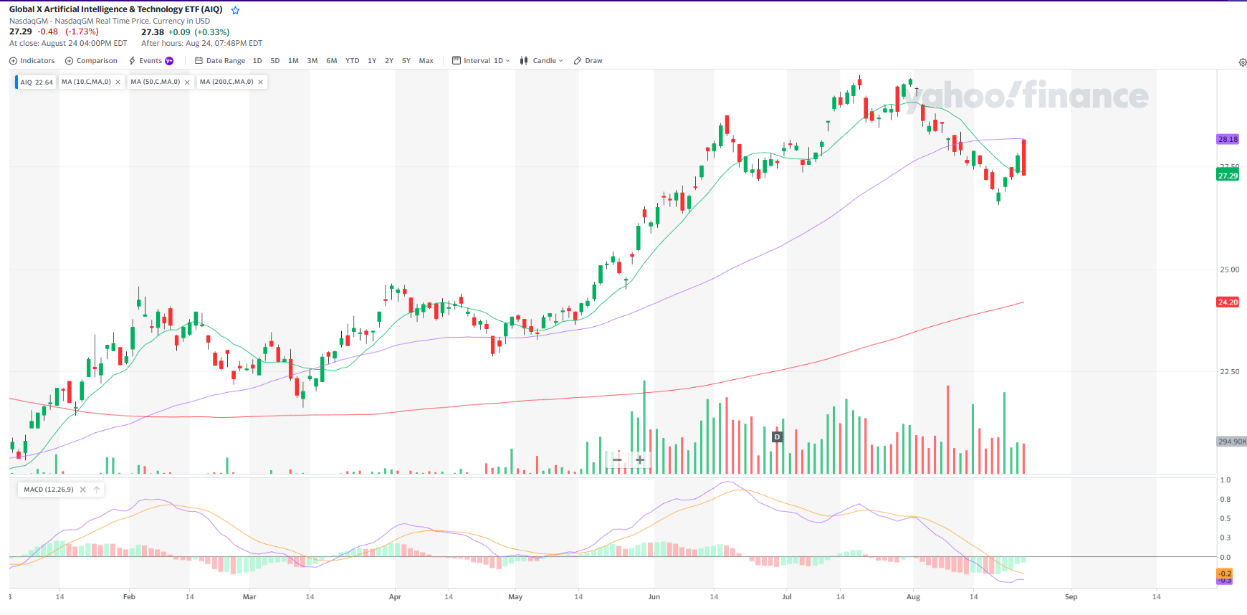Select the 1D date range
Screen dimensions: 1247x615
257,61
